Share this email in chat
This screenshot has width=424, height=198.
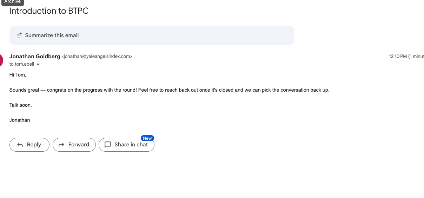click(x=126, y=145)
